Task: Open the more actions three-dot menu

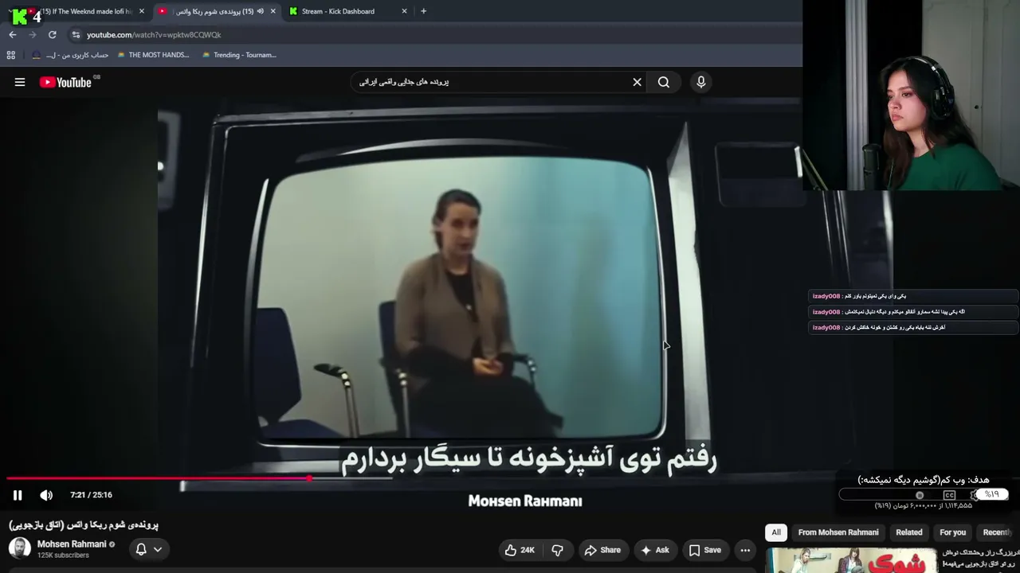Action: [745, 550]
